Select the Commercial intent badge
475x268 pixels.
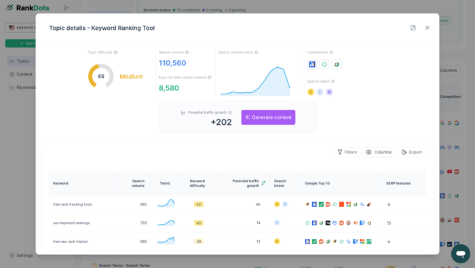click(311, 92)
